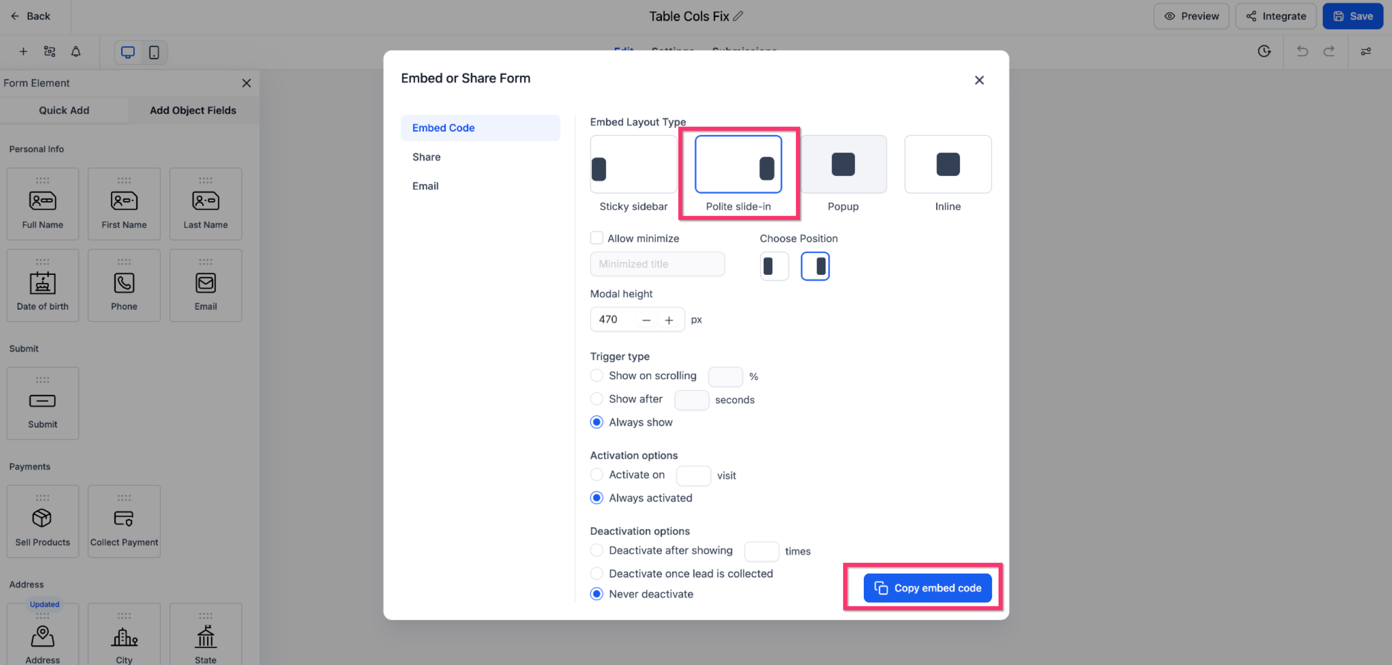Click the desktop view icon
The image size is (1392, 665).
128,53
